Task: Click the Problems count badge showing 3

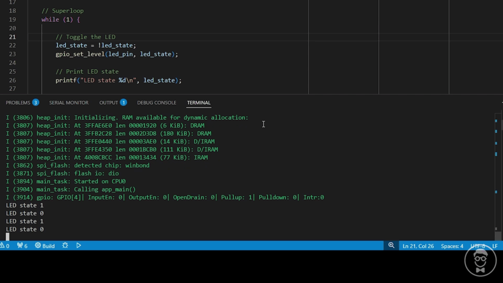Action: [x=35, y=103]
